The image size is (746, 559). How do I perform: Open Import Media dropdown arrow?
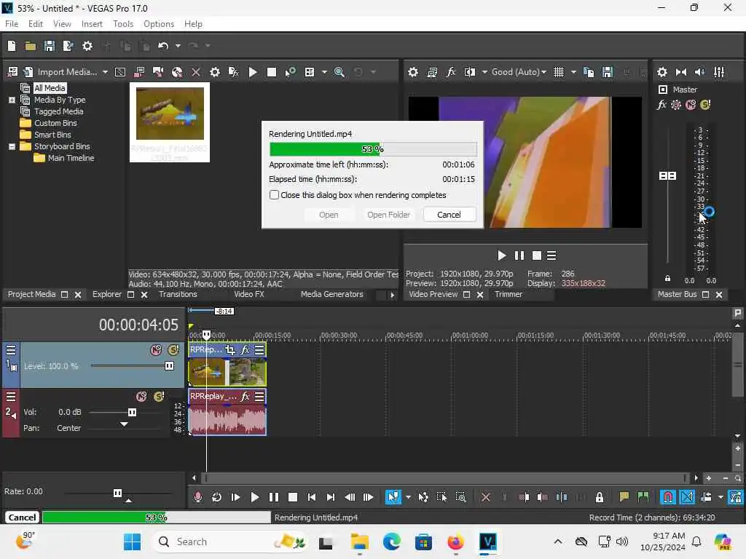tap(105, 72)
